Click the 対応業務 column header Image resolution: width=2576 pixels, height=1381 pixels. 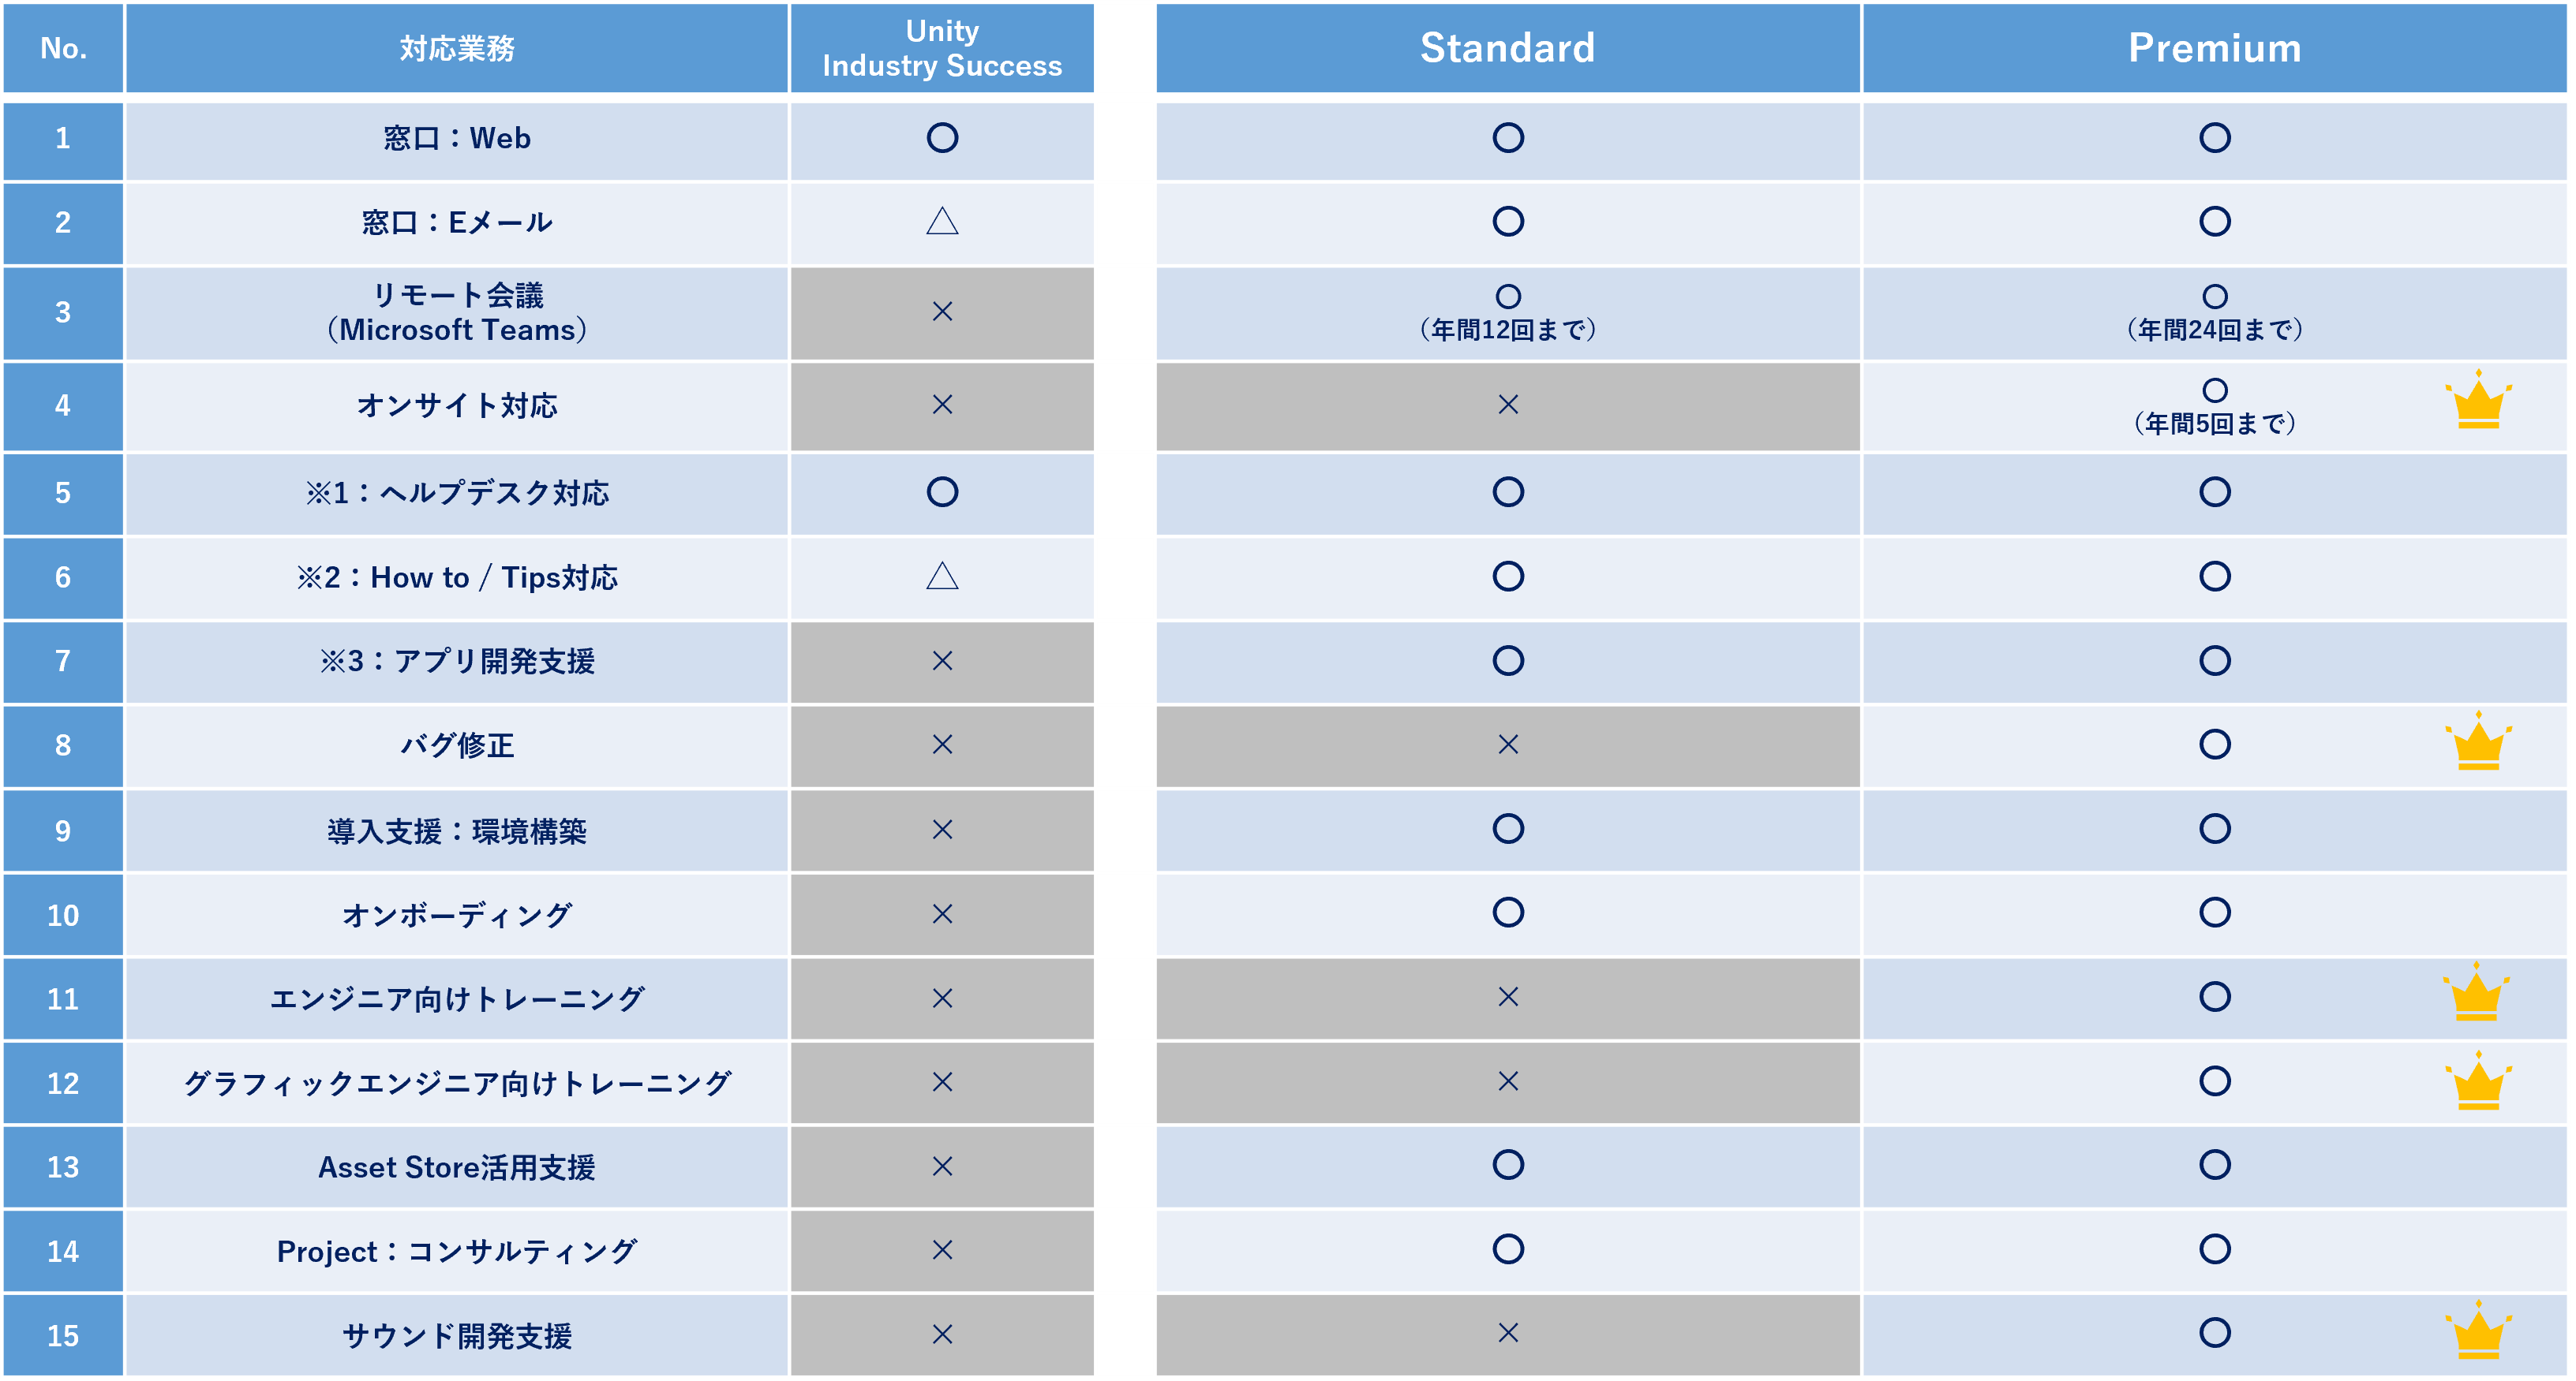[457, 48]
